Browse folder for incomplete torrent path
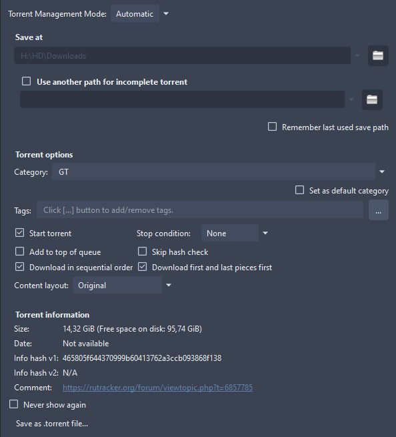Image resolution: width=396 pixels, height=437 pixels. [372, 99]
